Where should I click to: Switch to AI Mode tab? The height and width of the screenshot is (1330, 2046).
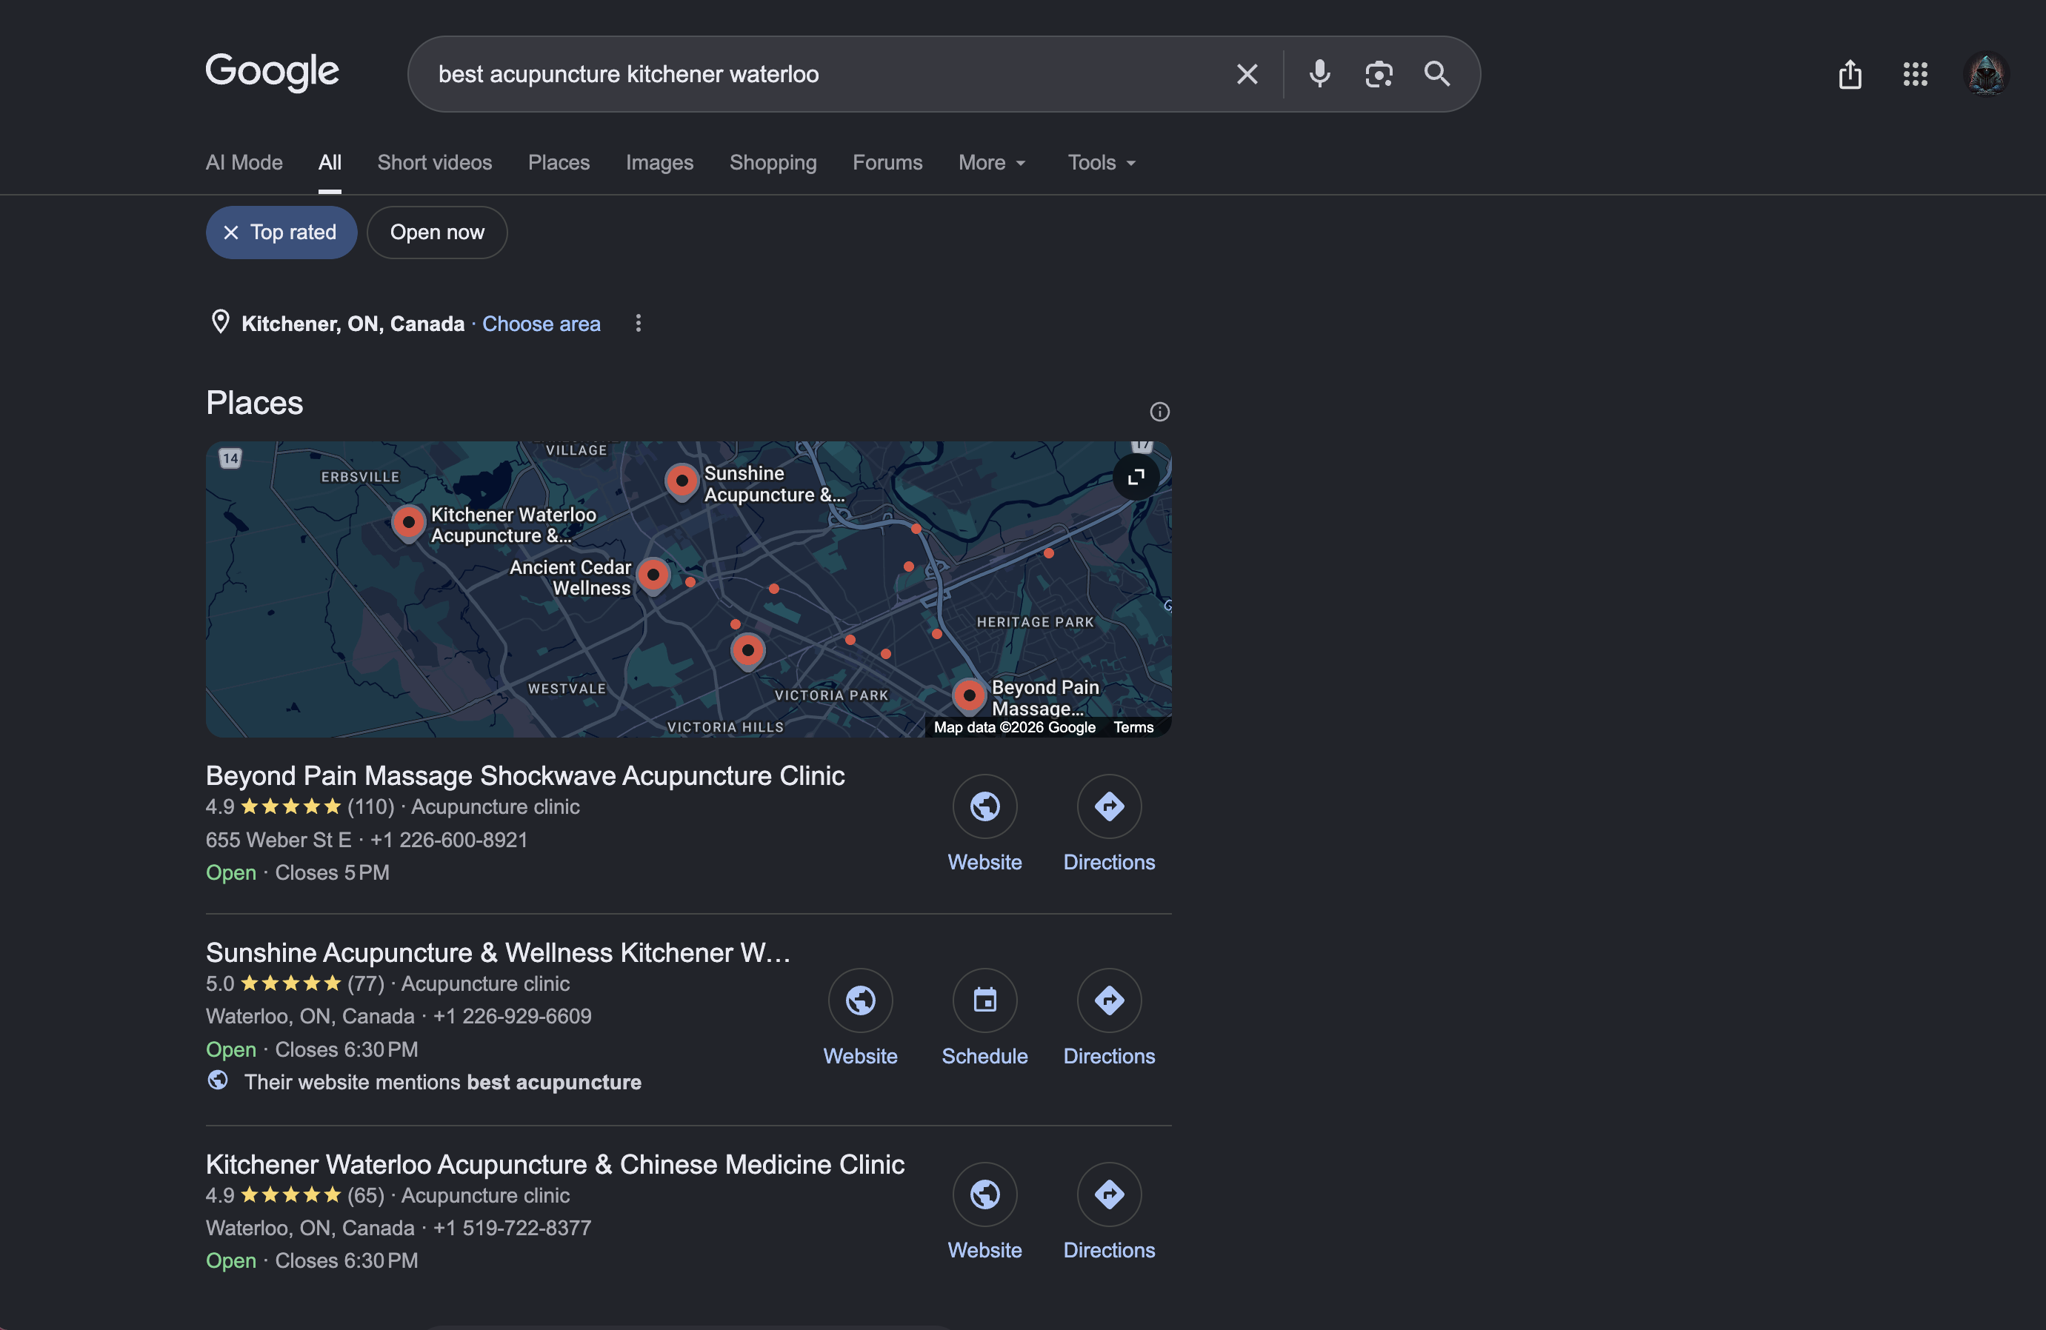(244, 162)
